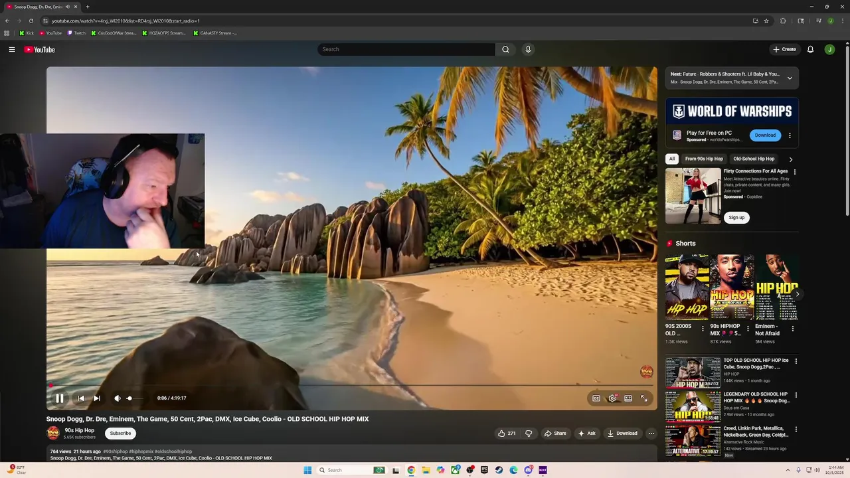
Task: Open the player settings gear
Action: click(612, 398)
